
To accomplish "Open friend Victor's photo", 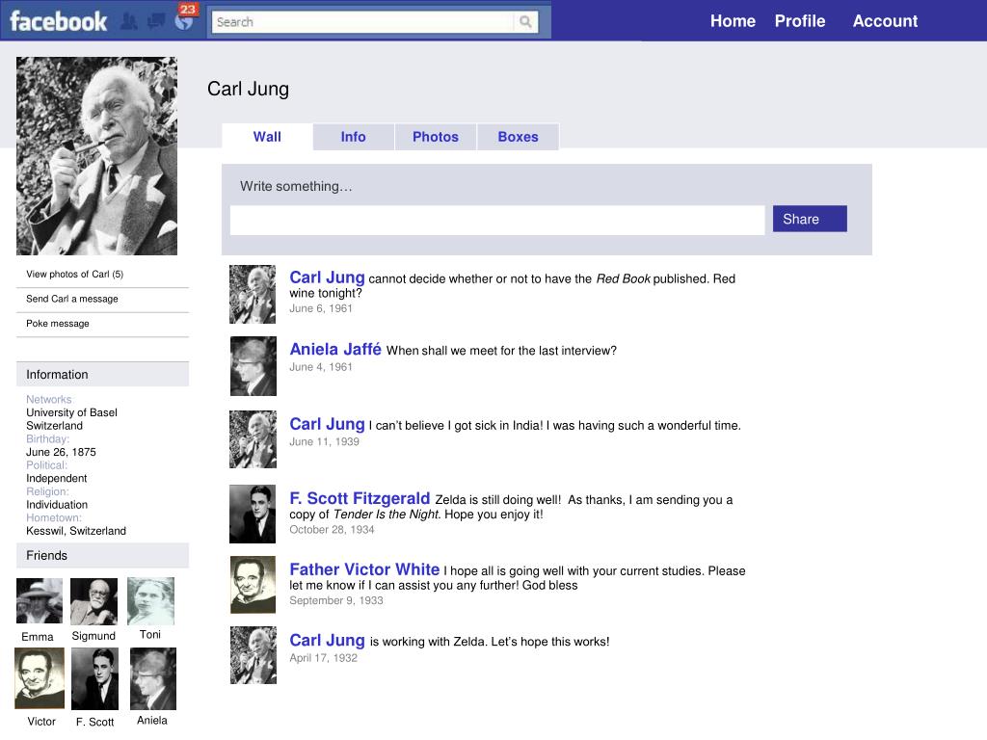I will 40,678.
